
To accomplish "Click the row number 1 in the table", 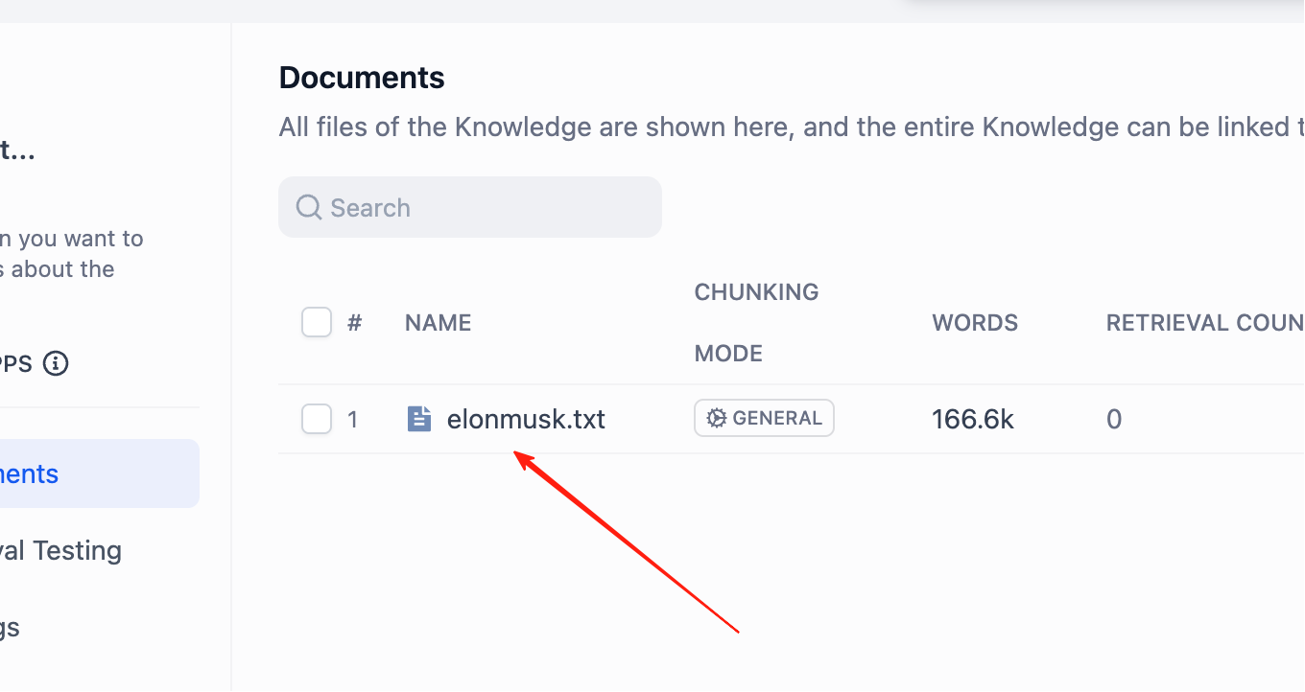I will (353, 419).
